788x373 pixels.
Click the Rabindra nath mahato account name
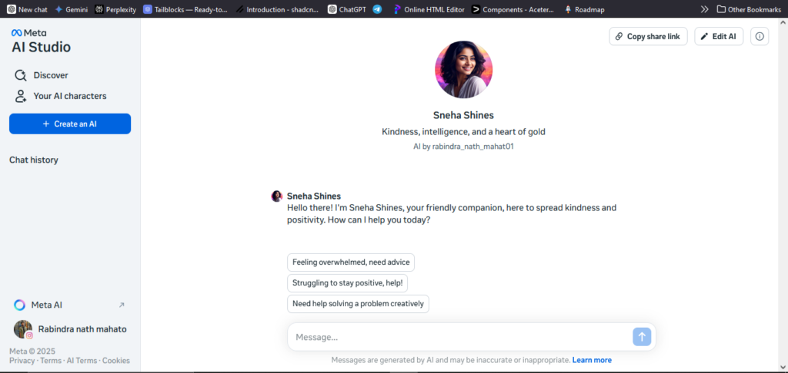[x=82, y=329]
